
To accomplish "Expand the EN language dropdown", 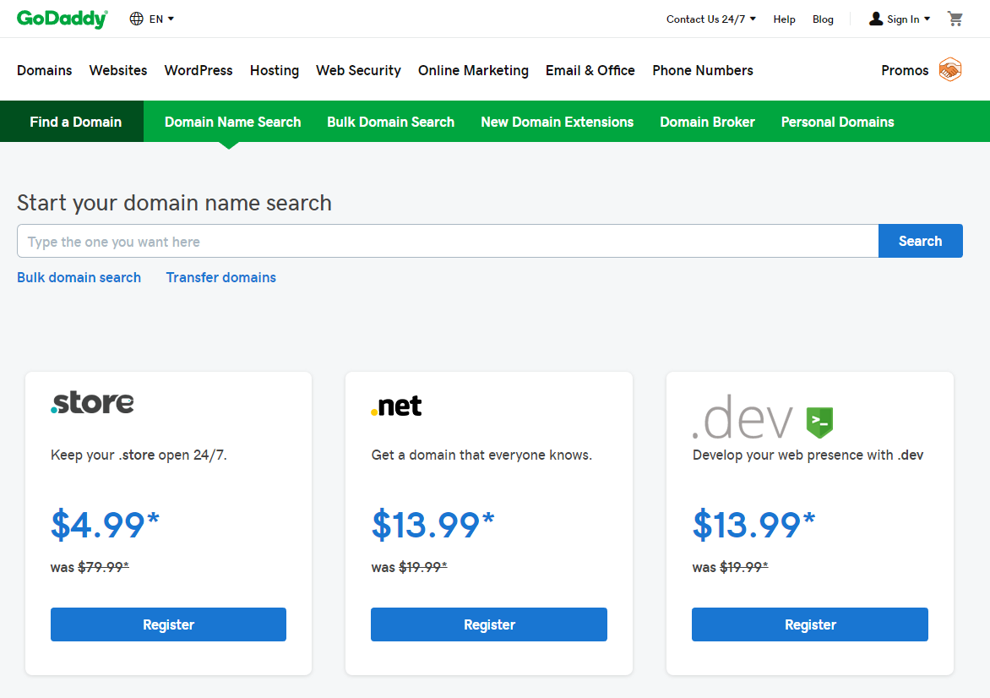I will point(161,19).
